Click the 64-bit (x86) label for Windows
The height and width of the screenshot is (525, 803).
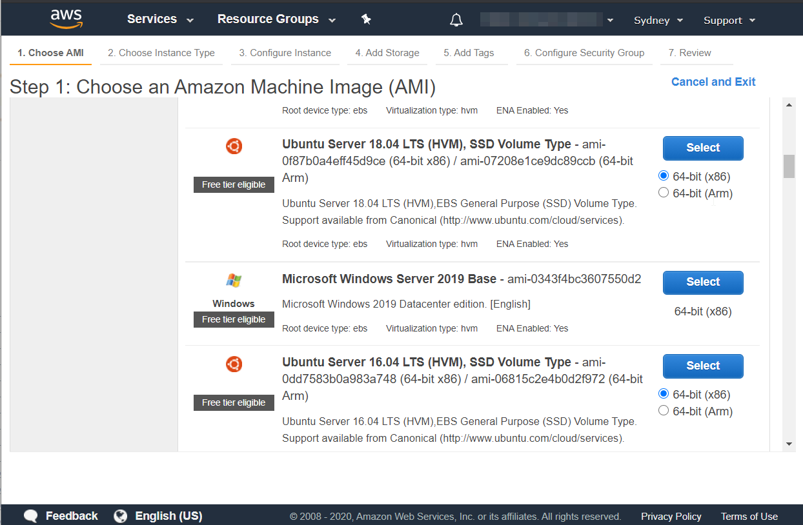click(703, 312)
